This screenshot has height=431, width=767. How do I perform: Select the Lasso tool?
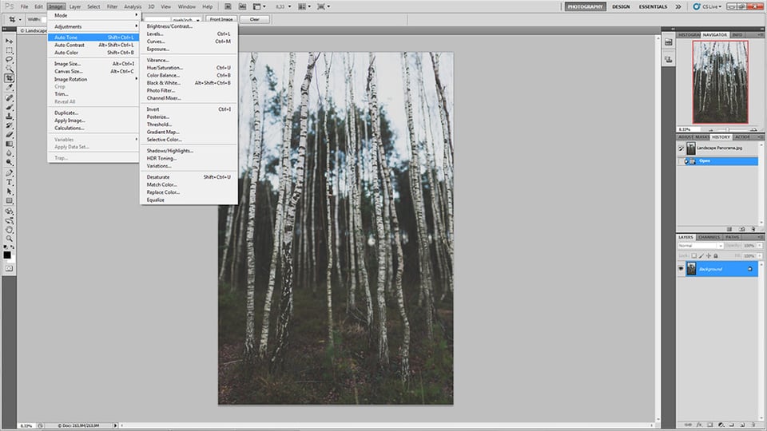point(9,60)
